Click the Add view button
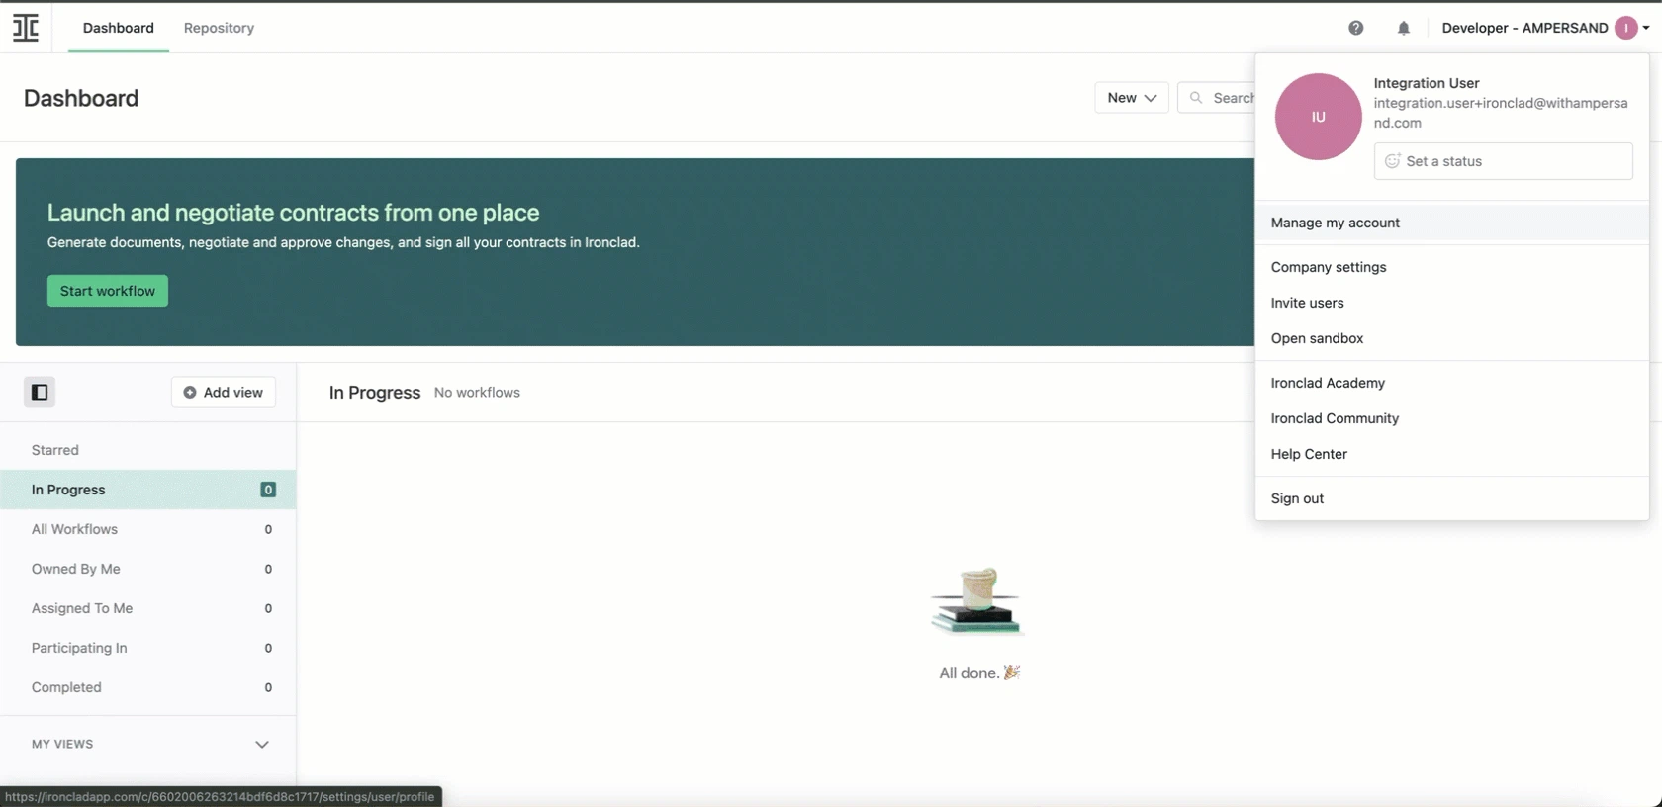Viewport: 1662px width, 807px height. tap(224, 393)
